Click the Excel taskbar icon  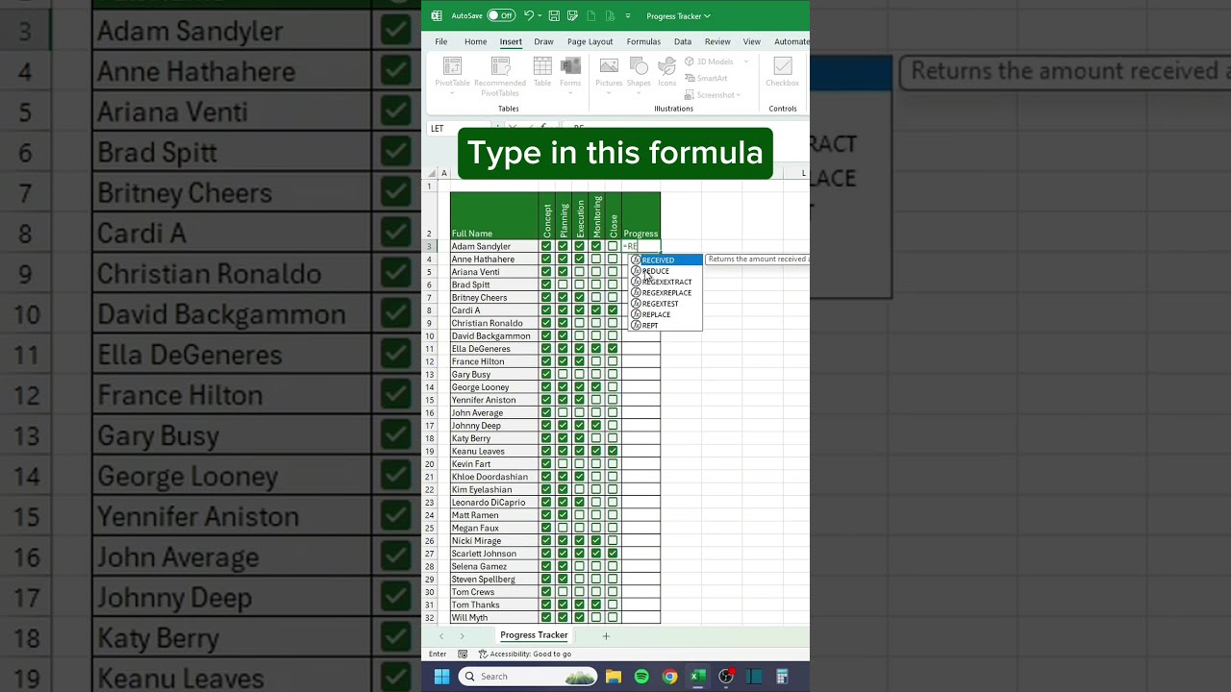pos(698,677)
